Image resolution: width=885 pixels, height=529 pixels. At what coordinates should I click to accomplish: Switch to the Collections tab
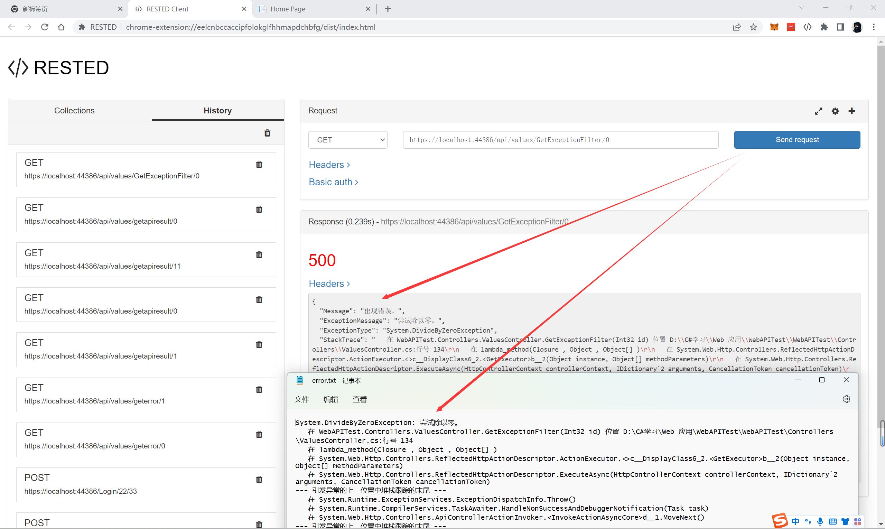point(74,111)
